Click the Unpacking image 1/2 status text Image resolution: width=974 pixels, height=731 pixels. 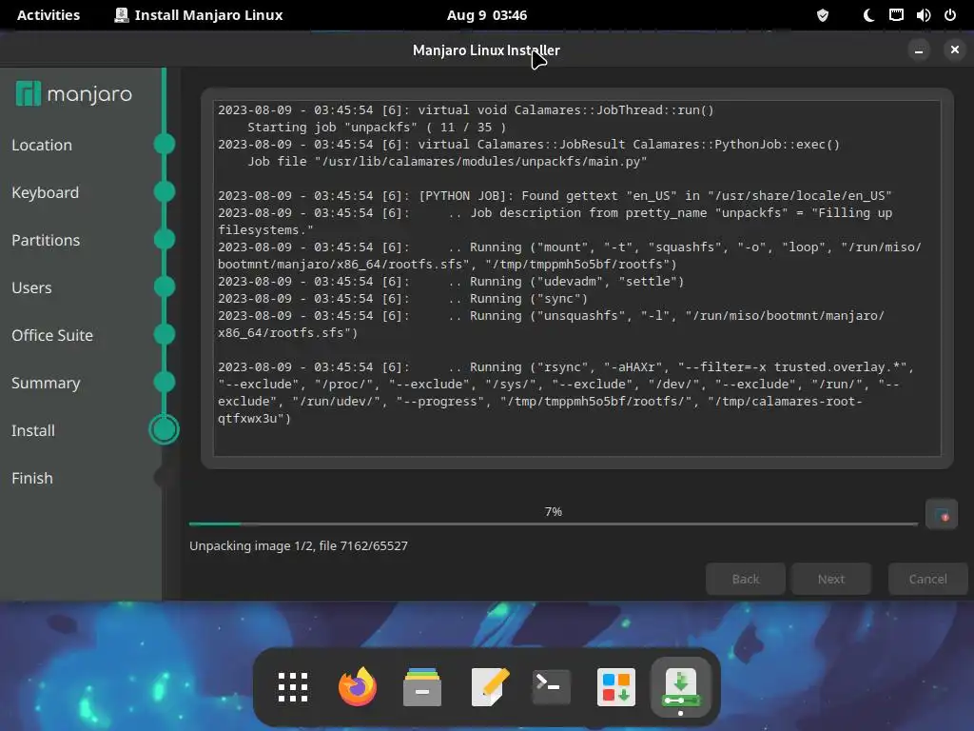coord(299,545)
